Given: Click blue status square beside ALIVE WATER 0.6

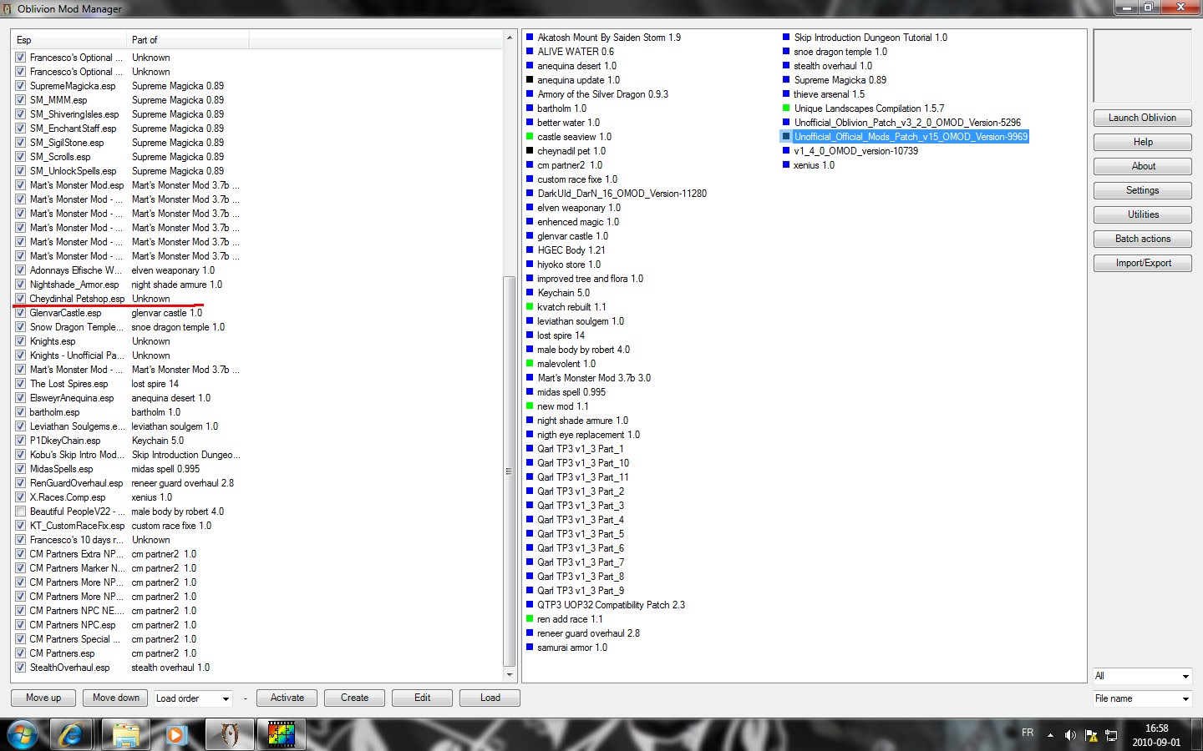Looking at the screenshot, I should (530, 52).
